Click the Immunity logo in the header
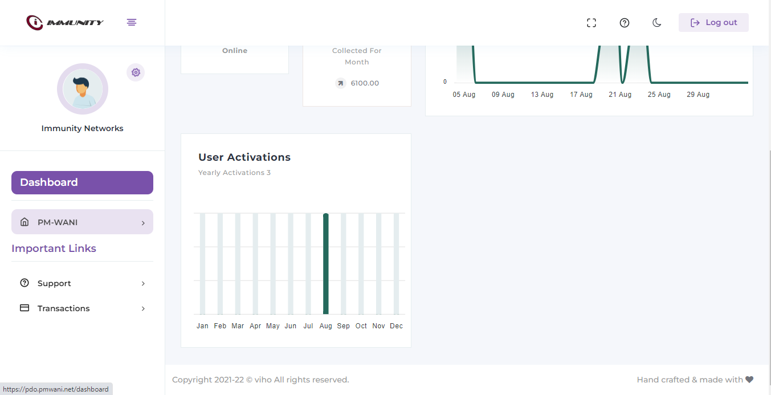Screen dimensions: 771x395 click(65, 22)
